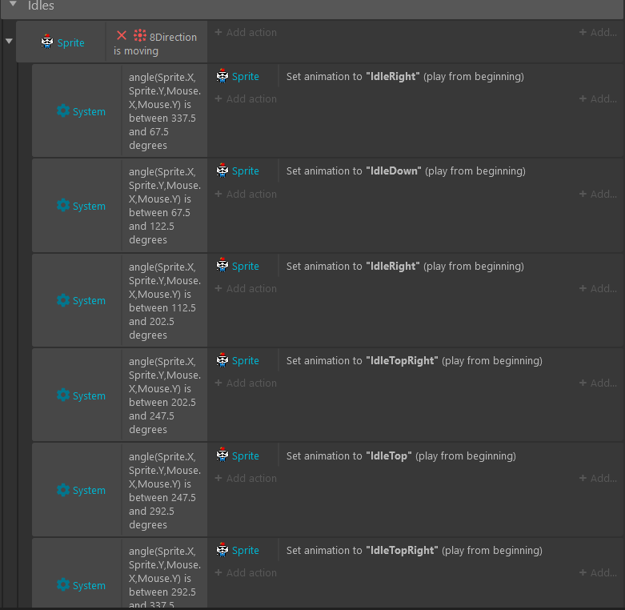Select condition between 112.5 and 202.5 degrees
The width and height of the screenshot is (625, 610).
[164, 301]
